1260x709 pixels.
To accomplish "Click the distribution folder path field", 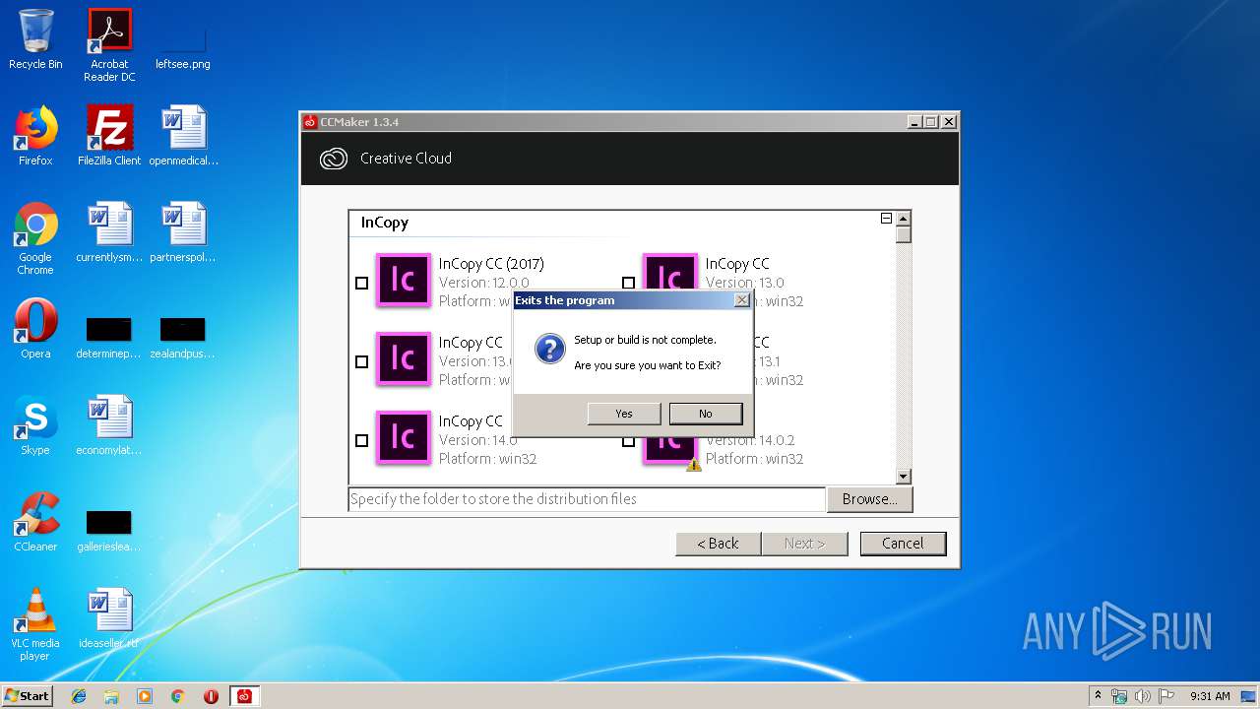I will (587, 499).
